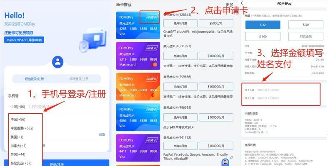The height and width of the screenshot is (166, 328).
Task: Click the shield wallet illustration
Action: click(93, 40)
